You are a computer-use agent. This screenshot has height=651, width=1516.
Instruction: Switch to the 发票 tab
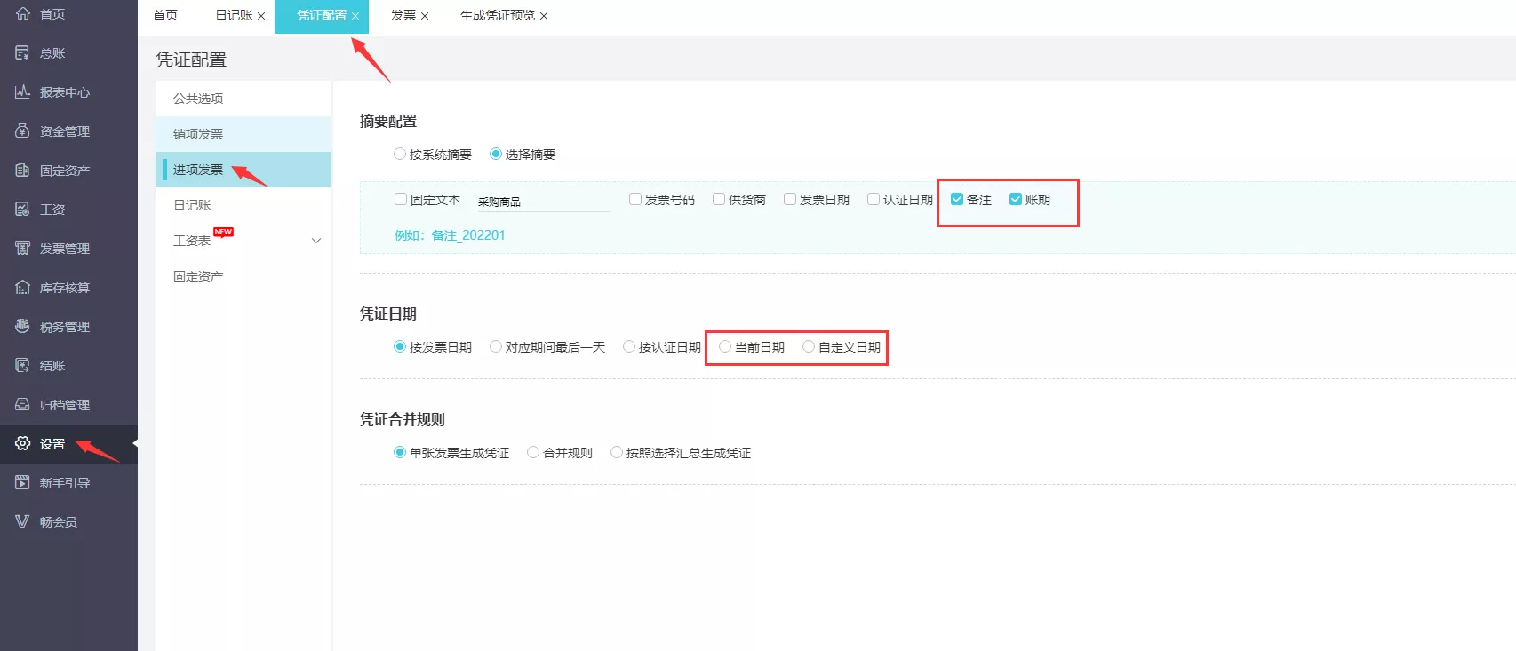tap(403, 15)
